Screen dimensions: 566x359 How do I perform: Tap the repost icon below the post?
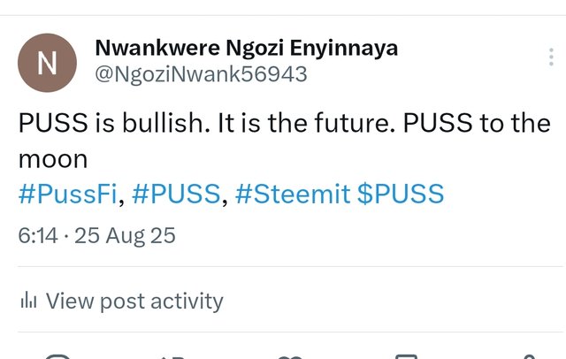[172, 355]
